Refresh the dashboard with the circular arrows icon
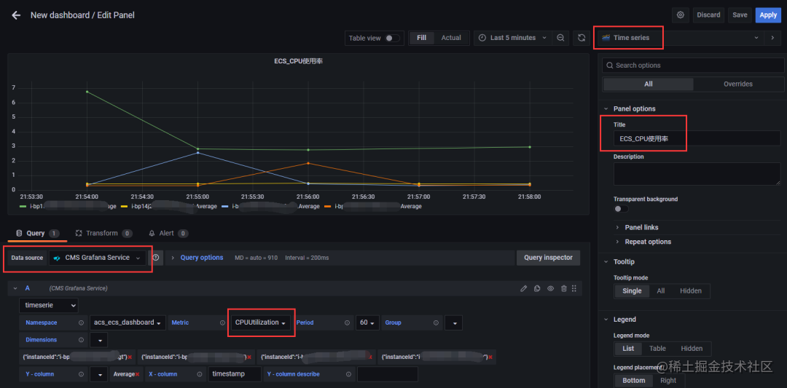This screenshot has height=388, width=787. click(x=582, y=38)
